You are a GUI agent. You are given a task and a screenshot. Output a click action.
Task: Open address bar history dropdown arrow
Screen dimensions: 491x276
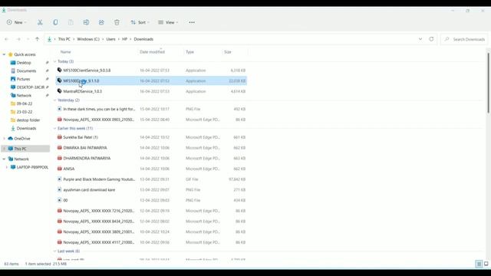point(420,39)
